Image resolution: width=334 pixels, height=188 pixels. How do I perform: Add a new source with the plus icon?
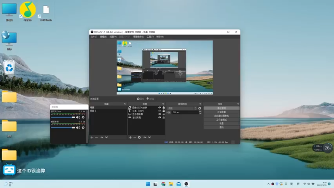pyautogui.click(x=130, y=137)
